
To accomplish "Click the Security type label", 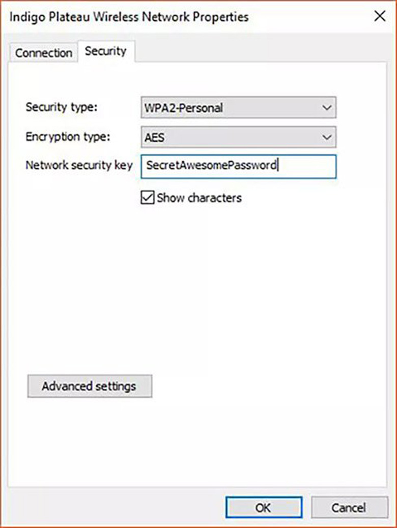I will (61, 107).
